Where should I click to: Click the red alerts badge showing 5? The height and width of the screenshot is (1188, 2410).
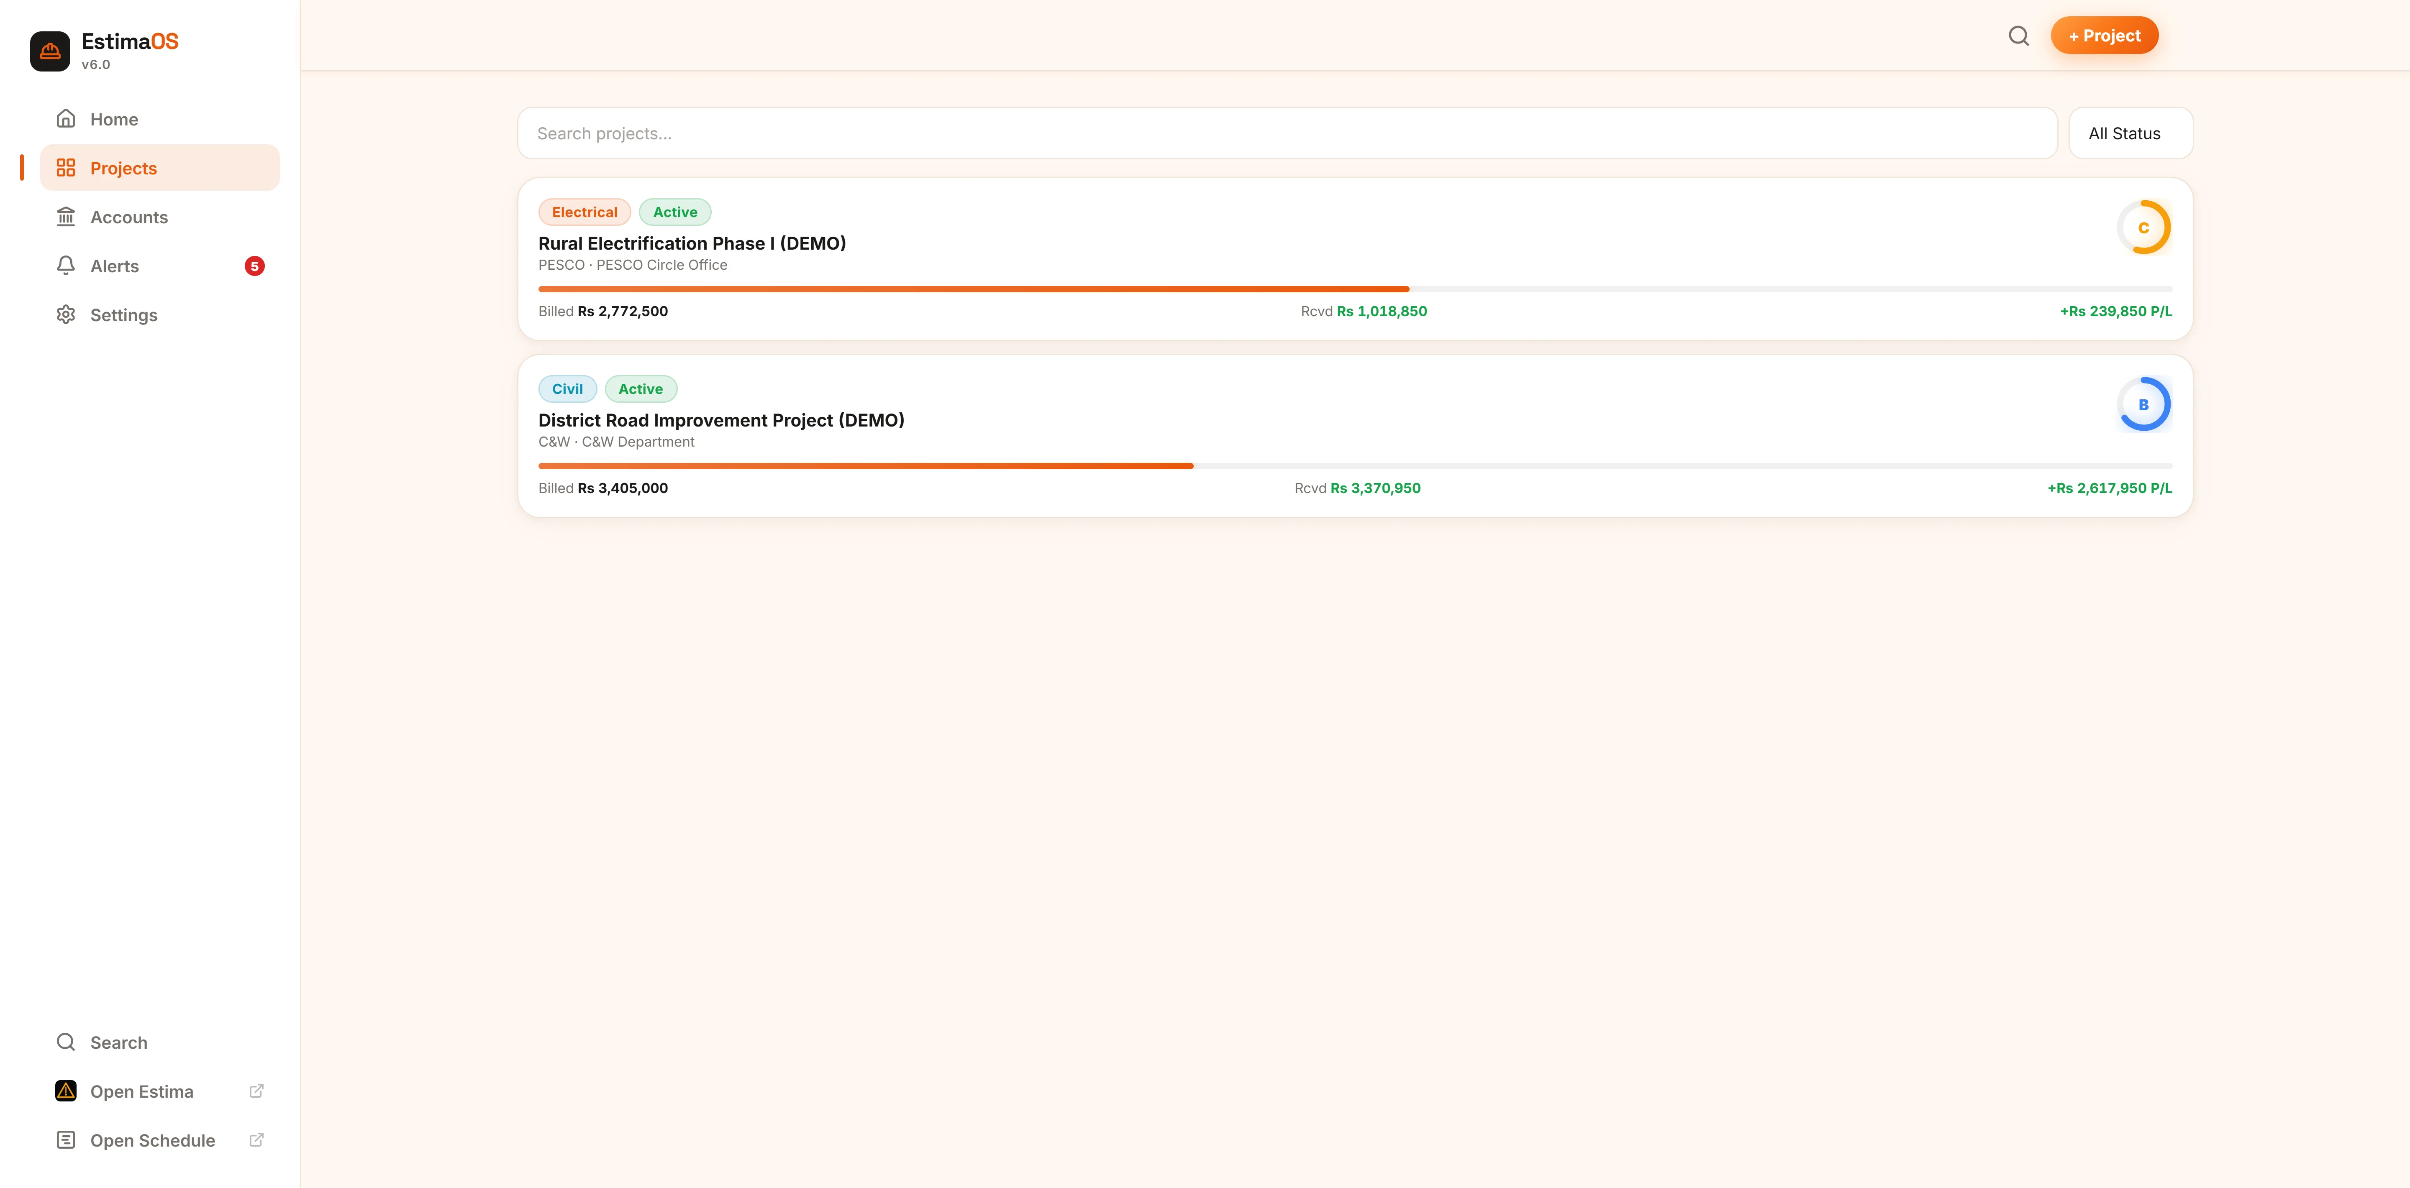coord(254,266)
